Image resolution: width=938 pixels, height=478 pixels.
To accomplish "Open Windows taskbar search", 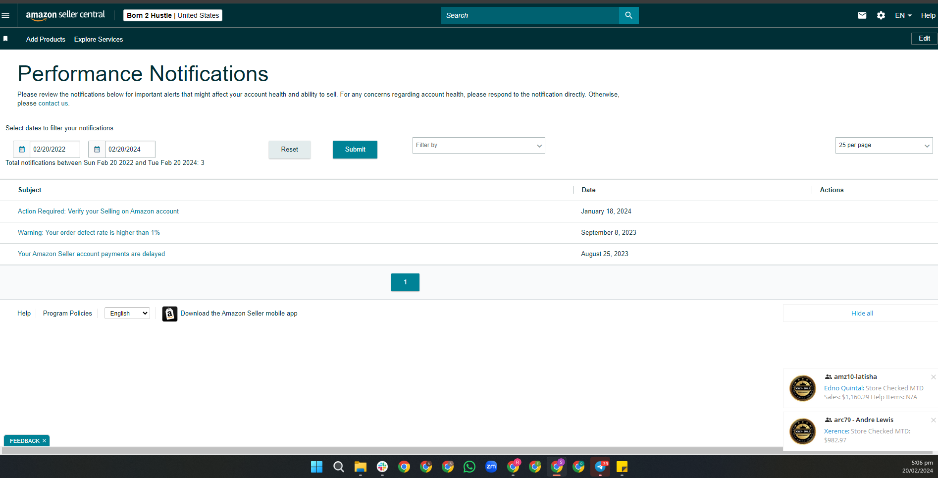I will 339,467.
